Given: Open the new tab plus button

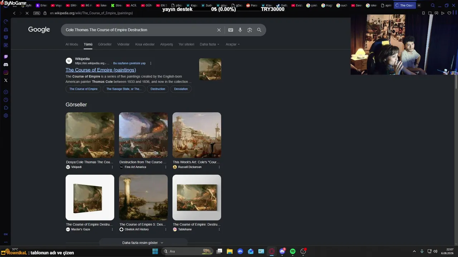Looking at the screenshot, I should [419, 5].
